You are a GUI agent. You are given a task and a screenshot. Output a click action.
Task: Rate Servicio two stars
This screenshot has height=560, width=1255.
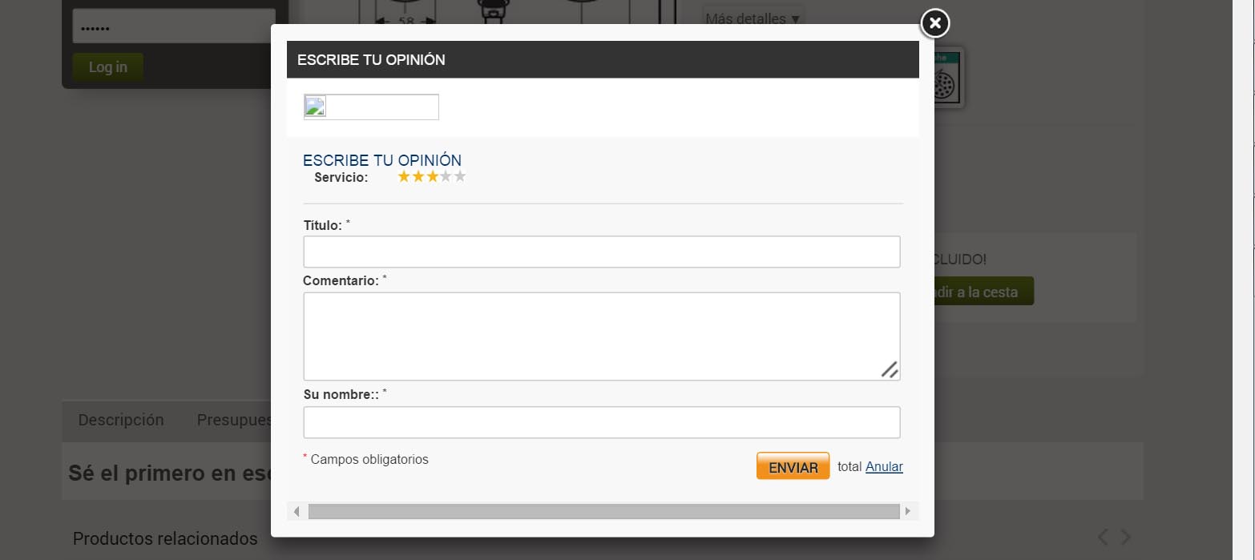418,176
